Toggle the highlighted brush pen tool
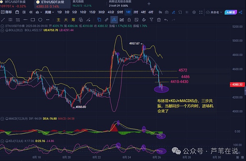Screen dimensions: 246x161 114,20
